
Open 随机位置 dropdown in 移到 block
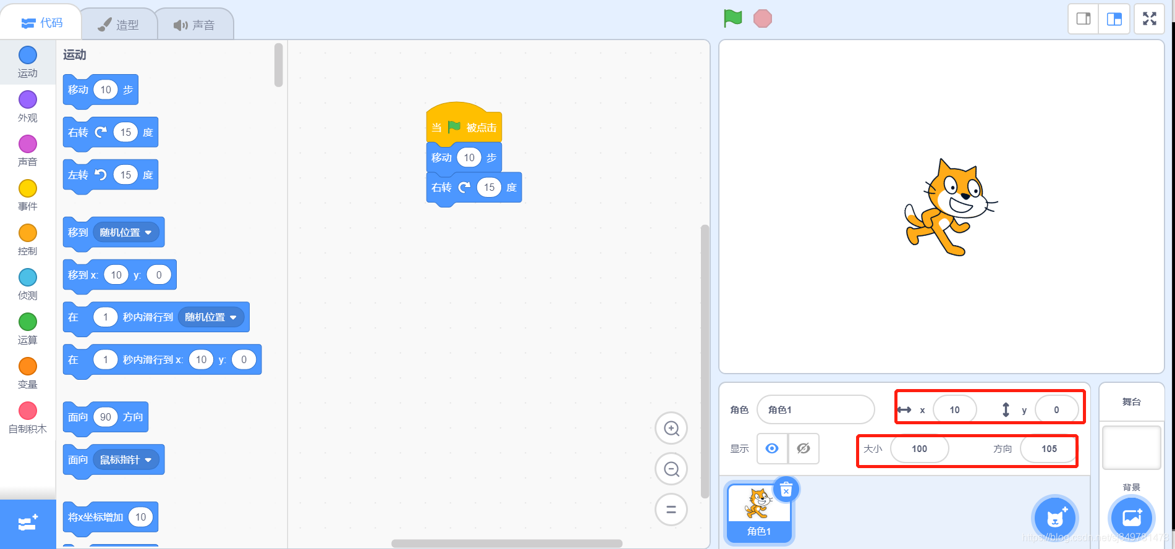[x=126, y=232]
